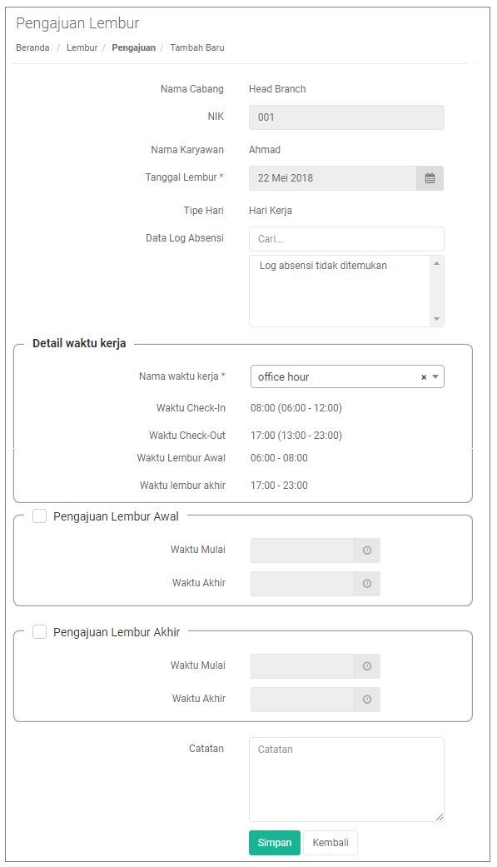Click the Tanggal Lembur date field
Screen dimensions: 497x867
(333, 178)
